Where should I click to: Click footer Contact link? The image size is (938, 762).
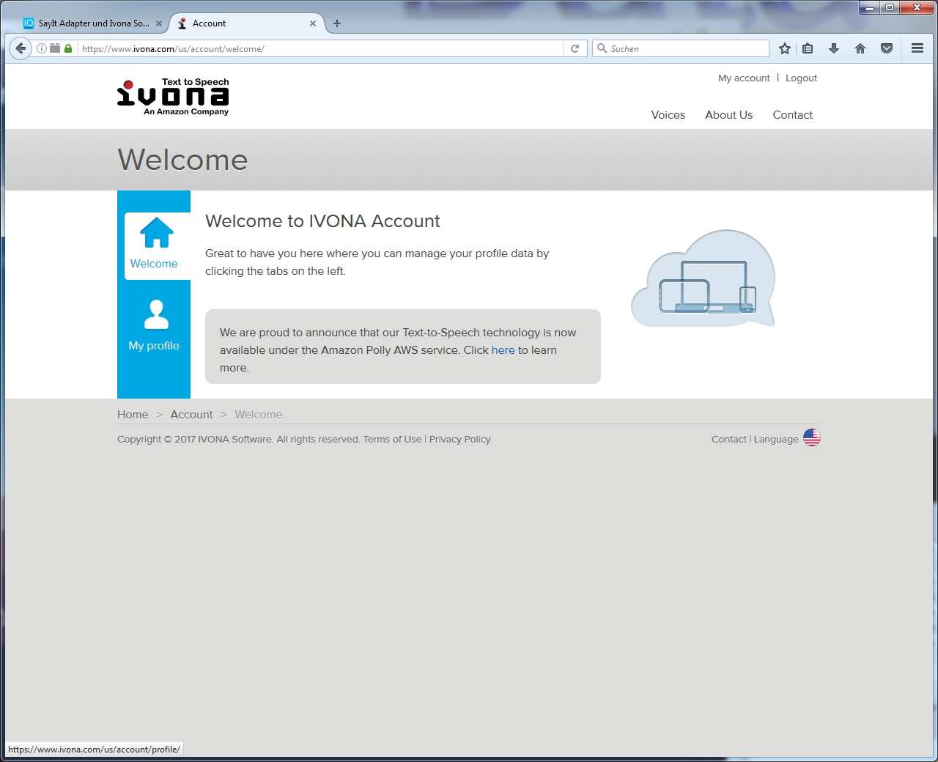[x=728, y=440]
